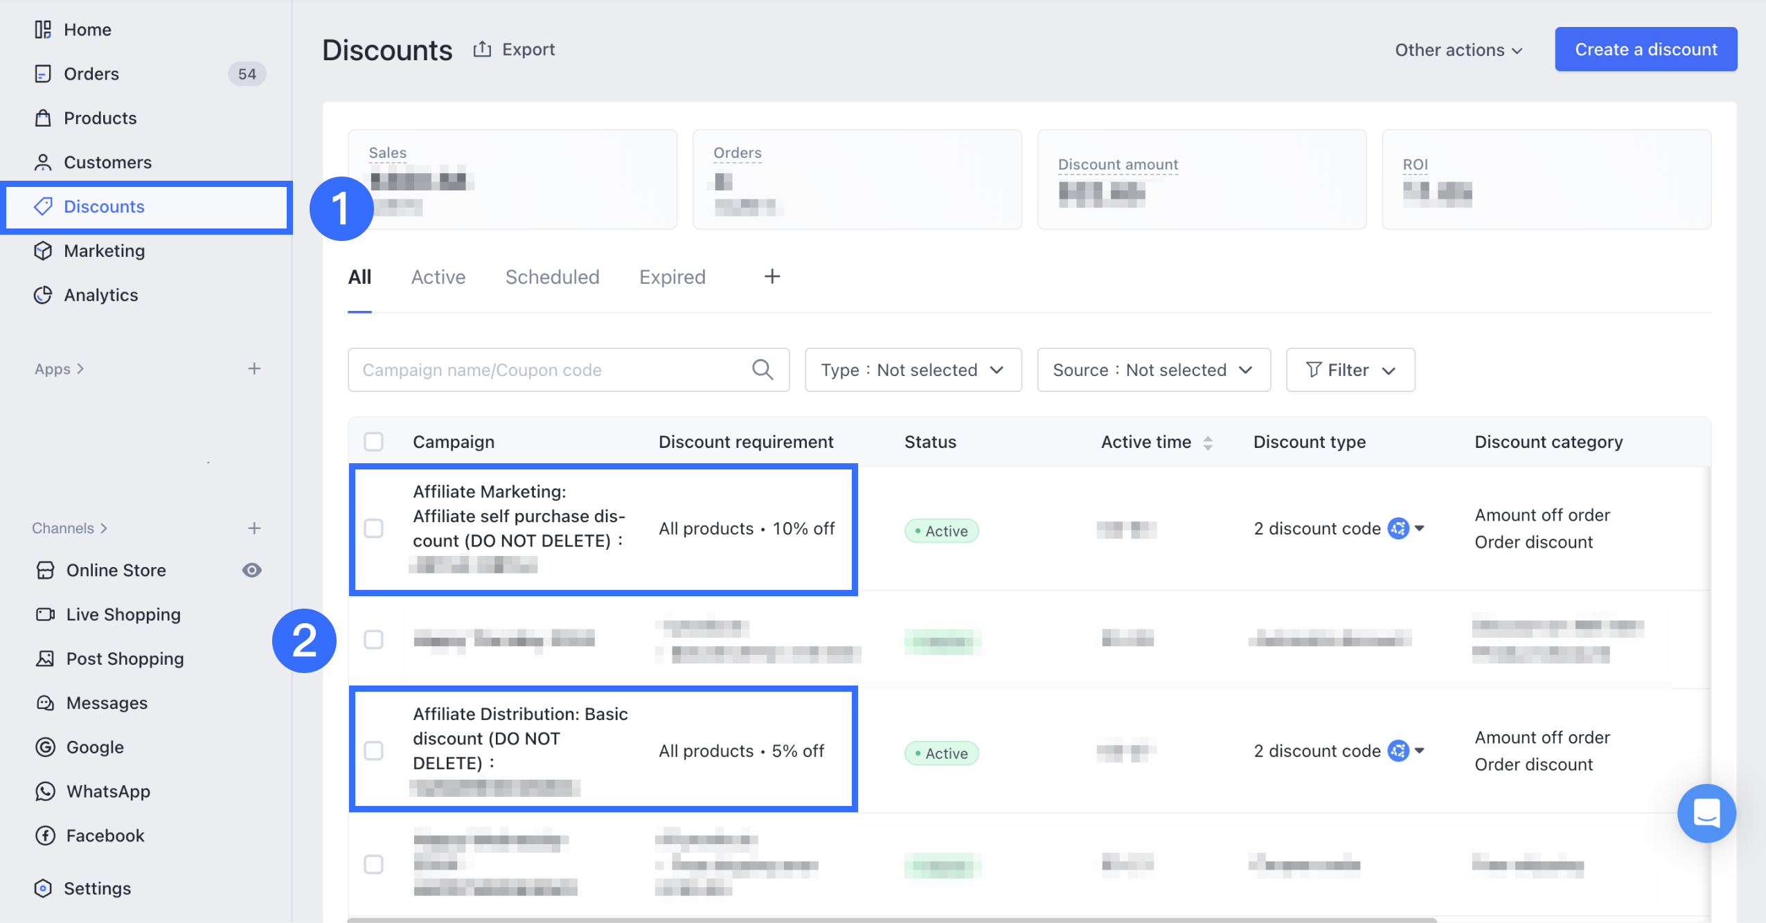Switch to the Scheduled tab
Viewport: 1766px width, 923px height.
pos(552,277)
